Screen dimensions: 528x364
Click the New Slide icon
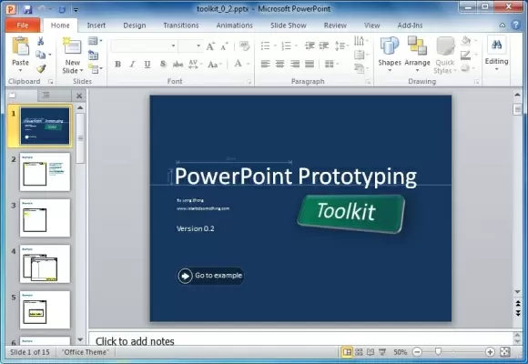[72, 46]
